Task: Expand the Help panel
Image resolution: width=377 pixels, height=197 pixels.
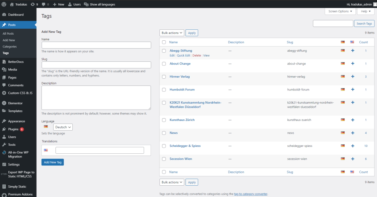Action: coord(366,11)
